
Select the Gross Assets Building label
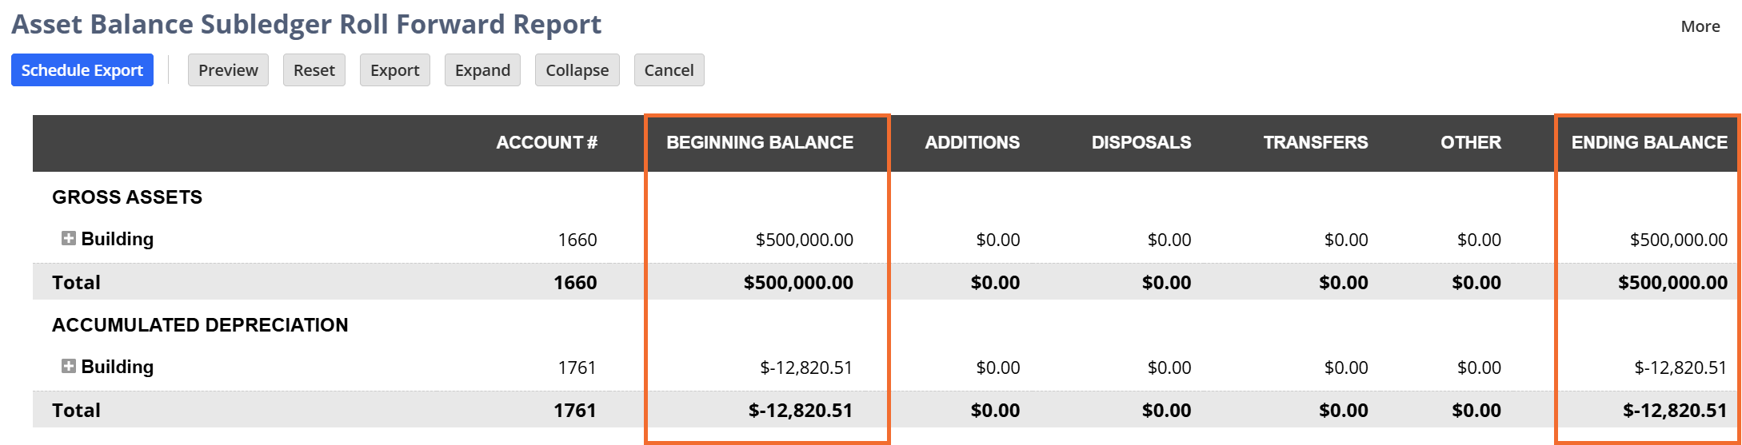coord(118,239)
